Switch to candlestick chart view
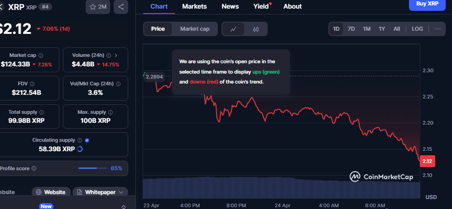The width and height of the screenshot is (452, 209). coord(256,29)
